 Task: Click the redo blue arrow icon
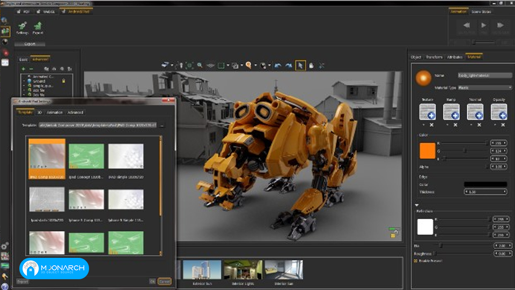click(x=289, y=66)
